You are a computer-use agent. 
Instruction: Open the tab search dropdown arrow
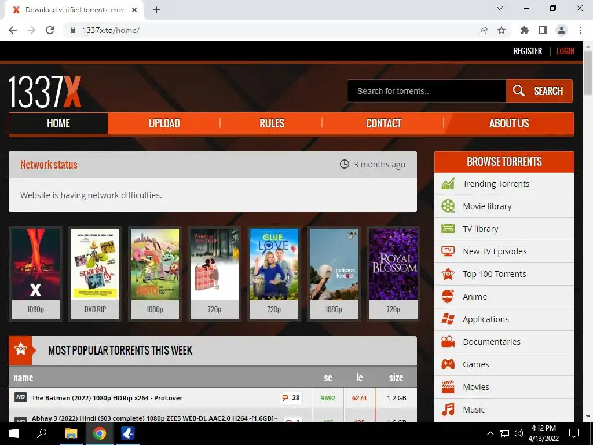[x=500, y=8]
